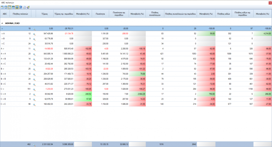Click magnifier icon in the 'B ->' row
Screen dimensions: 272x147
[34, 69]
